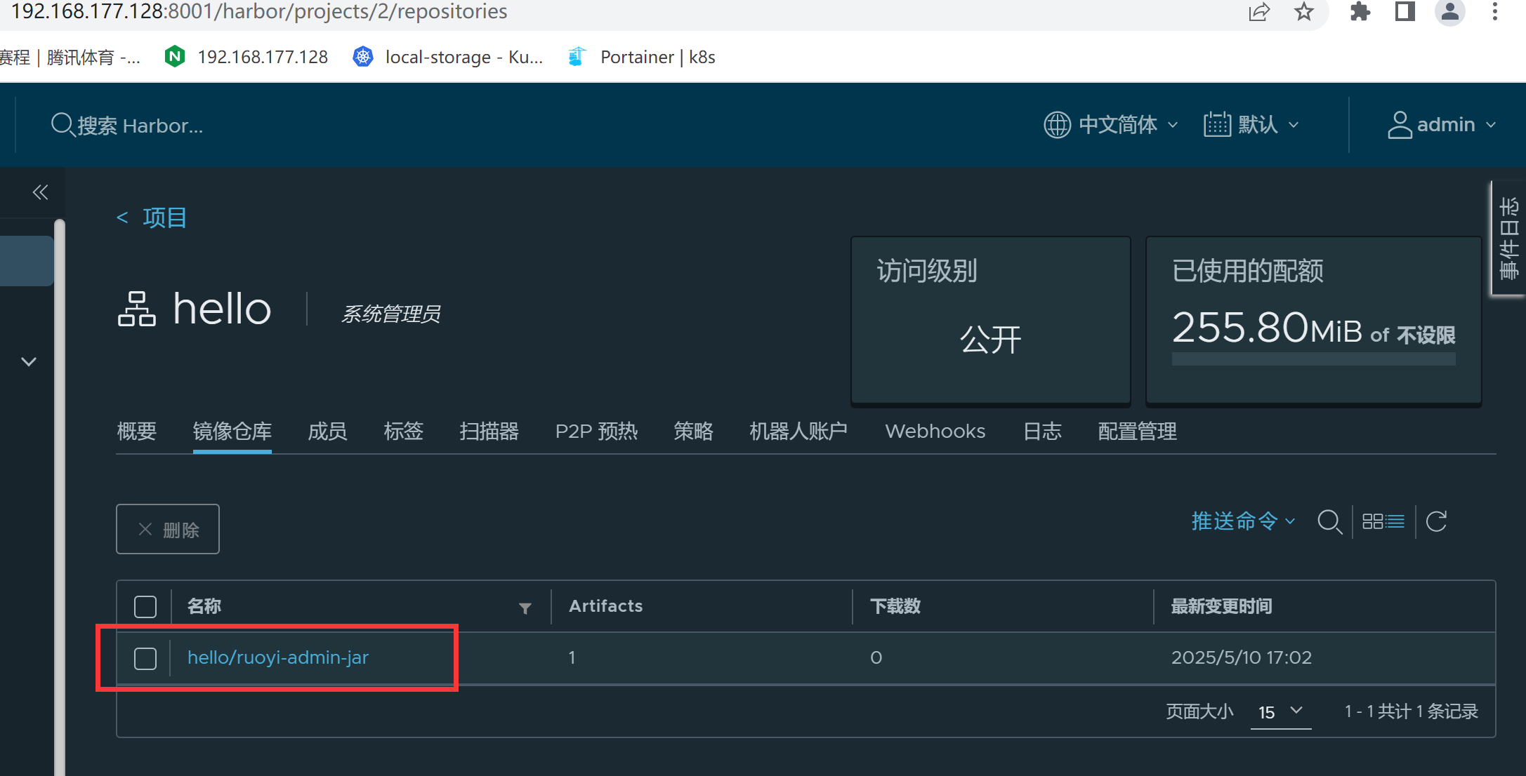Viewport: 1526px width, 776px height.
Task: Switch to the 成员 tab
Action: pos(327,431)
